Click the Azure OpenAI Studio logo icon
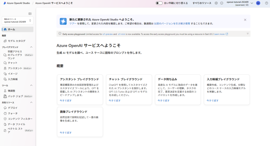Image resolution: width=270 pixels, height=146 pixels. (5, 3)
